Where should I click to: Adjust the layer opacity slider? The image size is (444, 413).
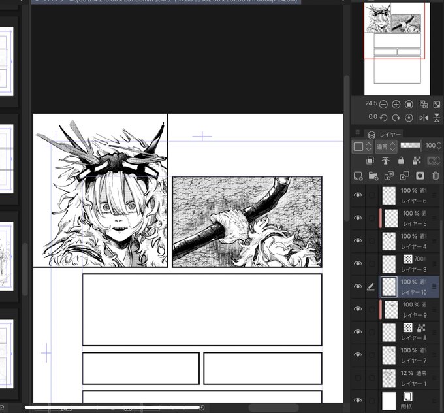411,146
